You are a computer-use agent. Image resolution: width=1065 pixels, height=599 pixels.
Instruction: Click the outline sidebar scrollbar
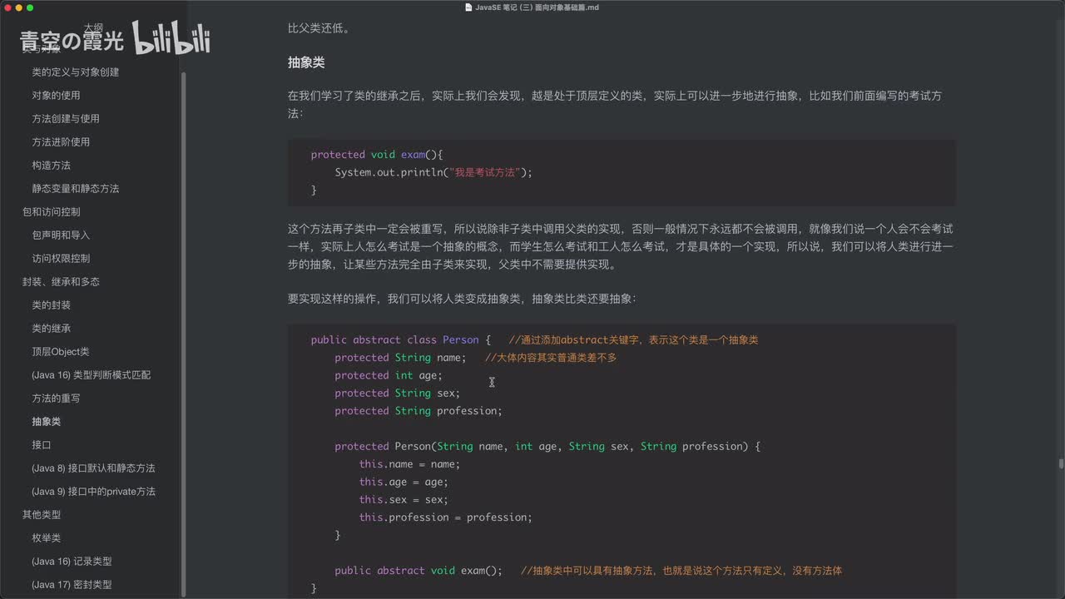[x=183, y=333]
